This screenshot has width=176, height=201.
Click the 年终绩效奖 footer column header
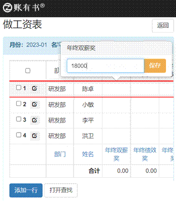pyautogui.click(x=145, y=154)
